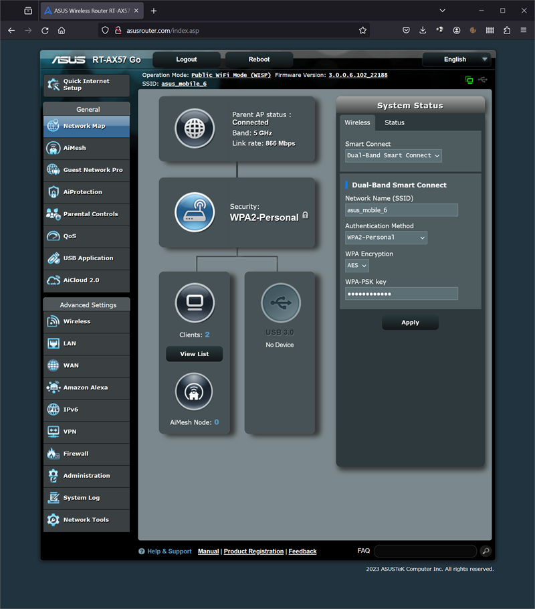Viewport: 535px width, 609px height.
Task: Click the Network Name SSID field
Action: point(401,210)
